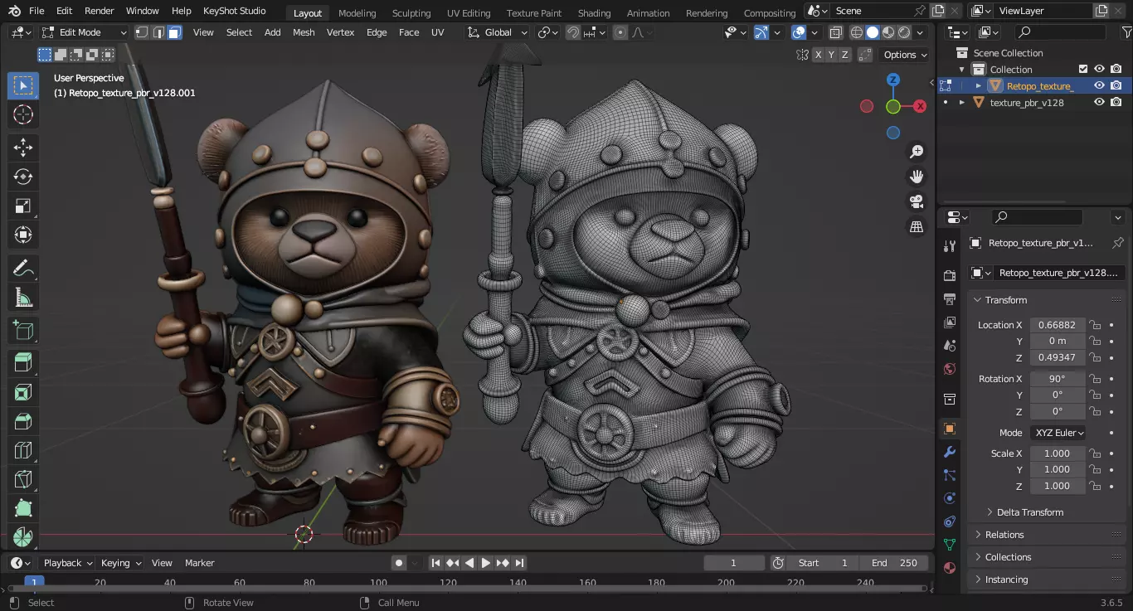Viewport: 1133px width, 611px height.
Task: Open the Global orientation dropdown
Action: (497, 32)
